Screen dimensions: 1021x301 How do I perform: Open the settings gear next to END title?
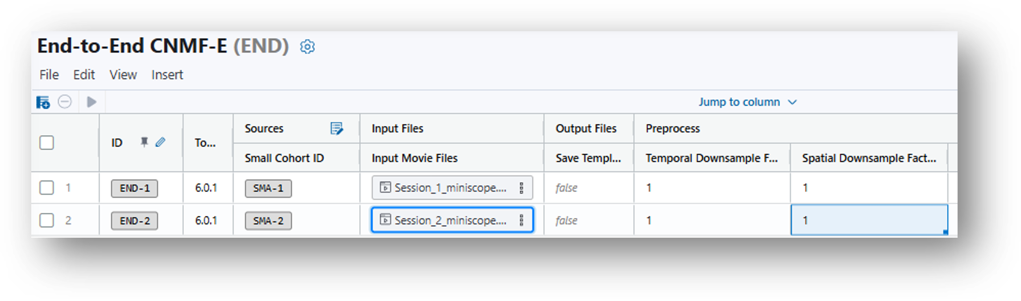pos(307,46)
